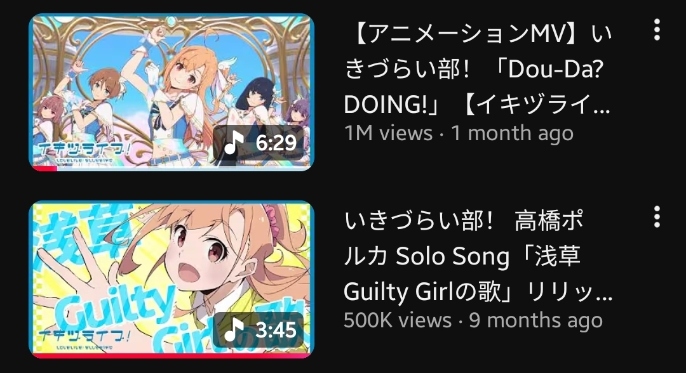This screenshot has width=686, height=373.
Task: Select the 500K views · 9 months ago line
Action: [x=473, y=320]
